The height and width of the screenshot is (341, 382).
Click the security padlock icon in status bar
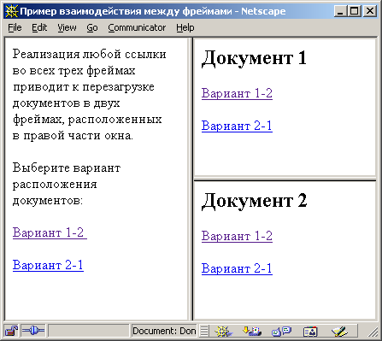[x=12, y=331]
